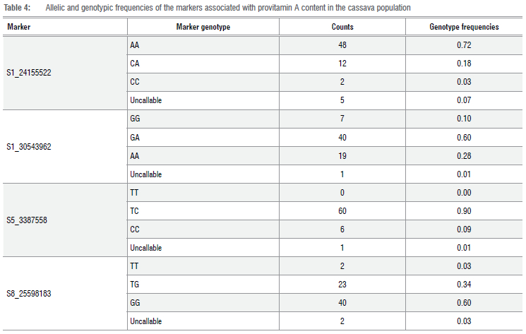Click the Genotype frequencies column header

464,27
